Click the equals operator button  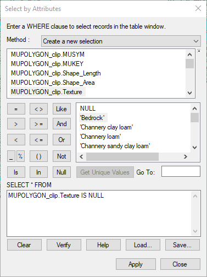pos(16,109)
